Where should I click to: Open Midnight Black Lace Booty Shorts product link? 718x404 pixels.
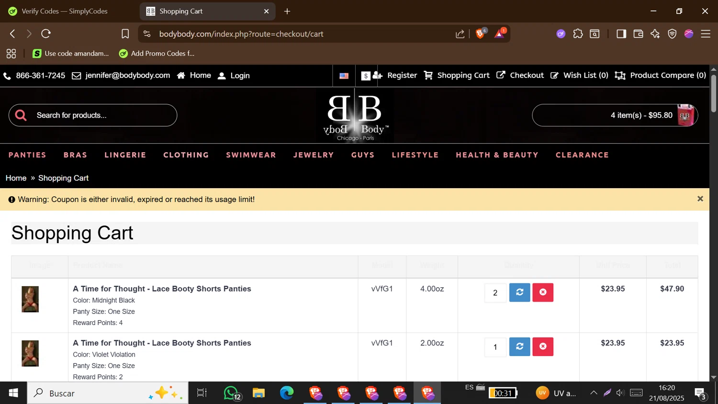click(162, 289)
